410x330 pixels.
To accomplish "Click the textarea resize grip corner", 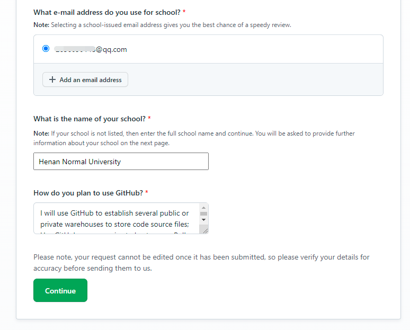I will (204, 230).
